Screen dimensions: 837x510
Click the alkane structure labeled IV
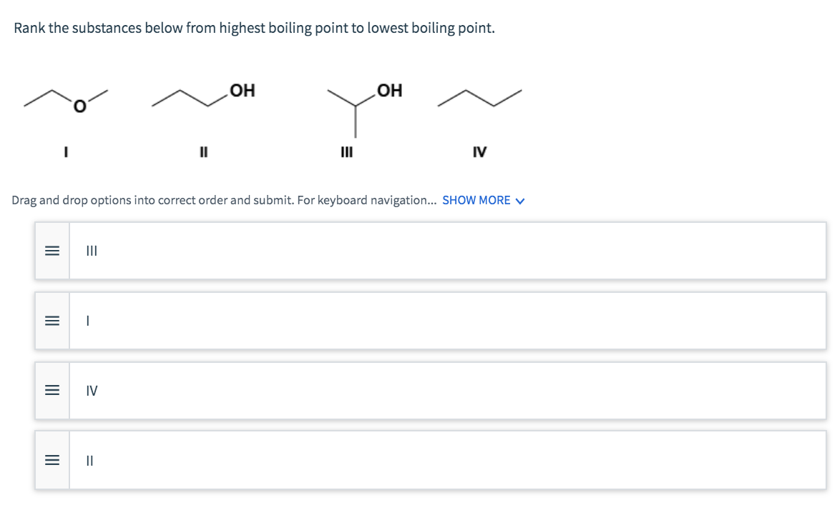[x=479, y=99]
